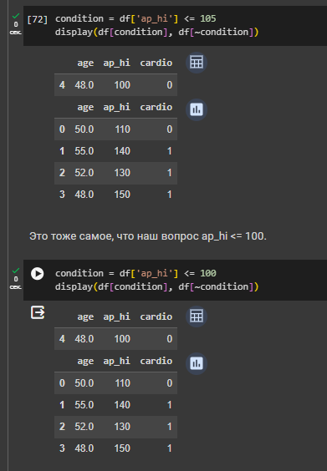
Task: Click green checkmark status of cell 72
Action: click(16, 16)
